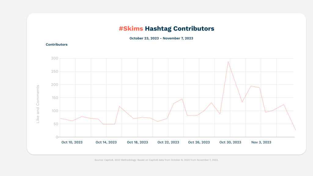Click the Oct 30, 2023 axis label

230,142
